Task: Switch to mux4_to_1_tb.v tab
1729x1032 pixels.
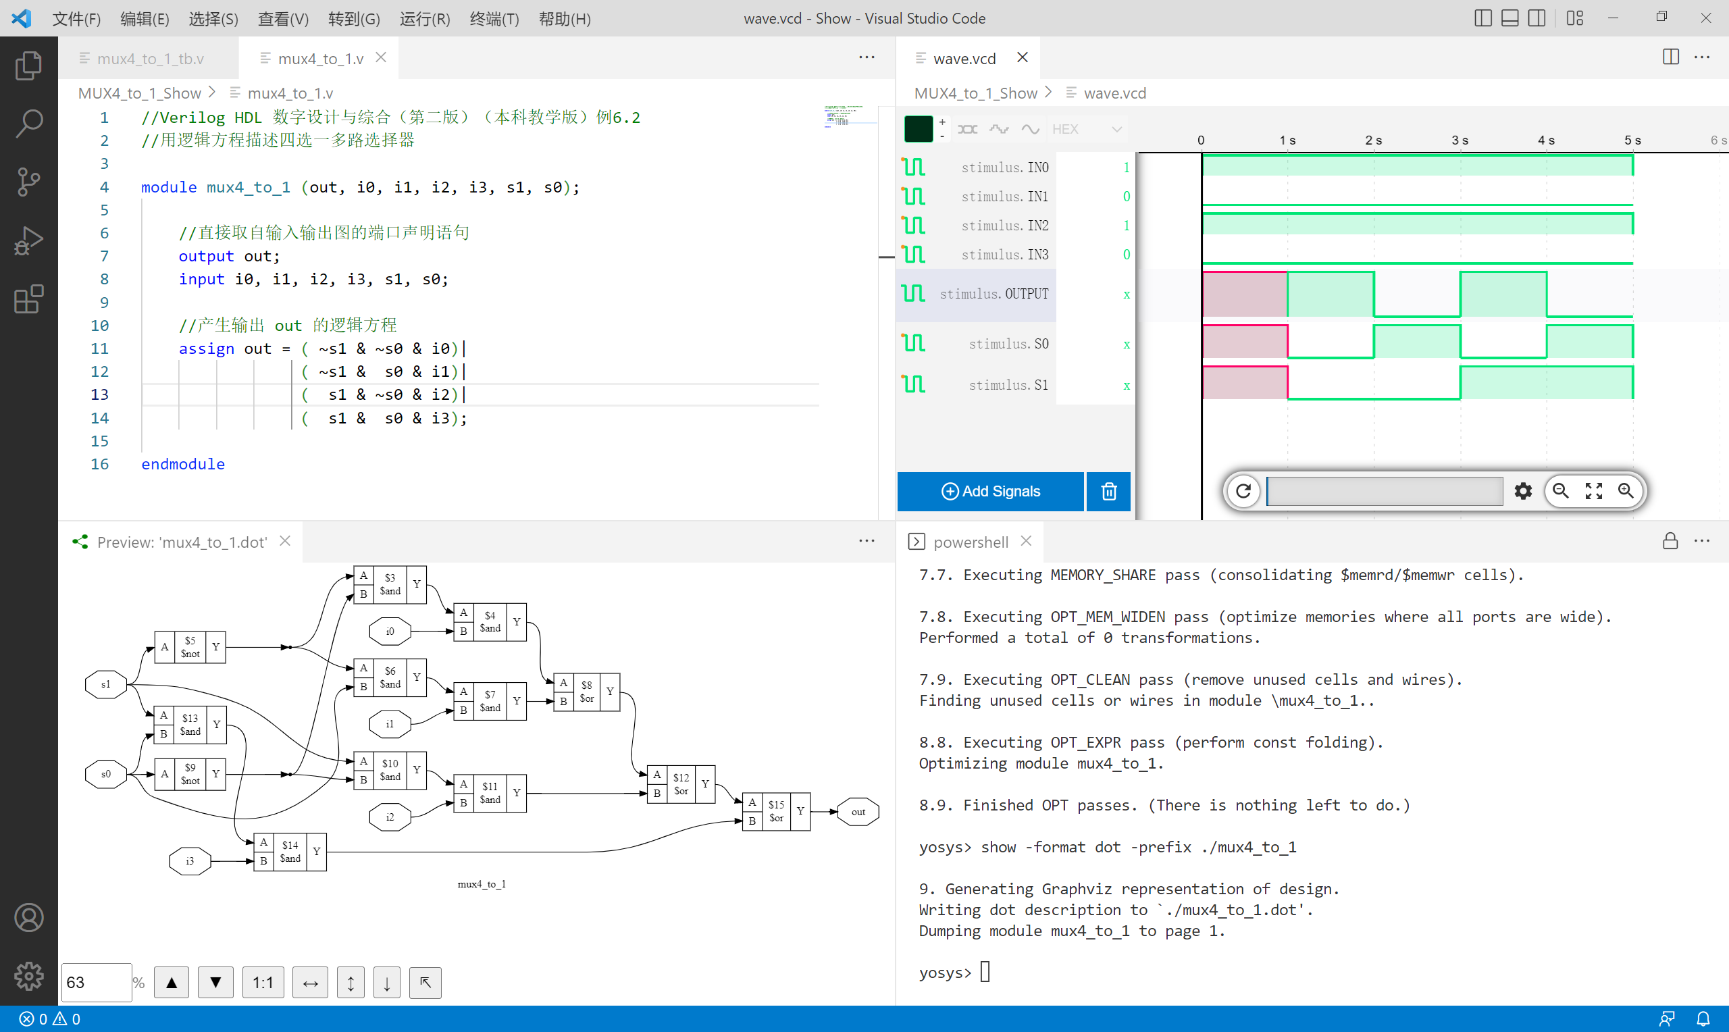Action: pos(150,58)
